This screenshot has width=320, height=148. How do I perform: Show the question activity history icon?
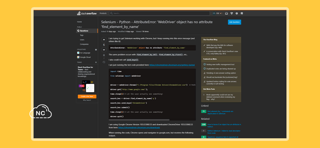coord(104,62)
